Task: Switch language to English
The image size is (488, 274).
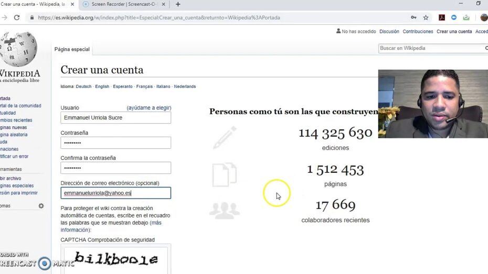Action: [x=102, y=86]
